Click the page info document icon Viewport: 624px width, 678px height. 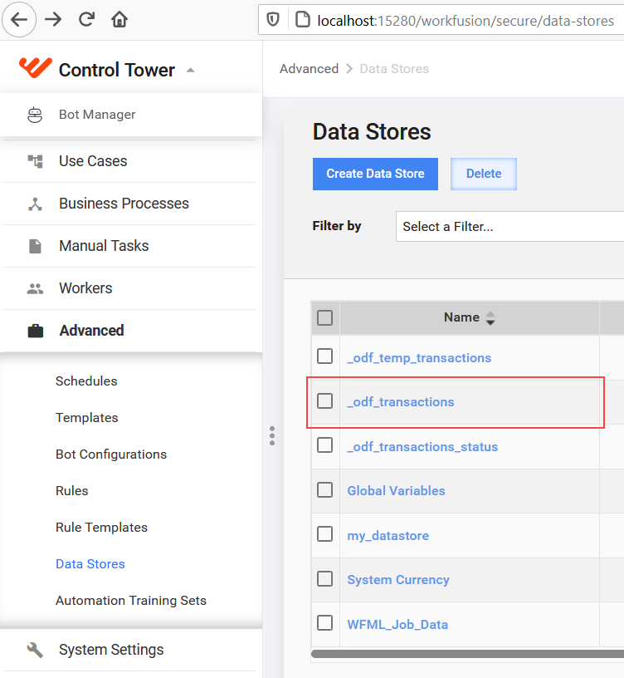click(302, 19)
